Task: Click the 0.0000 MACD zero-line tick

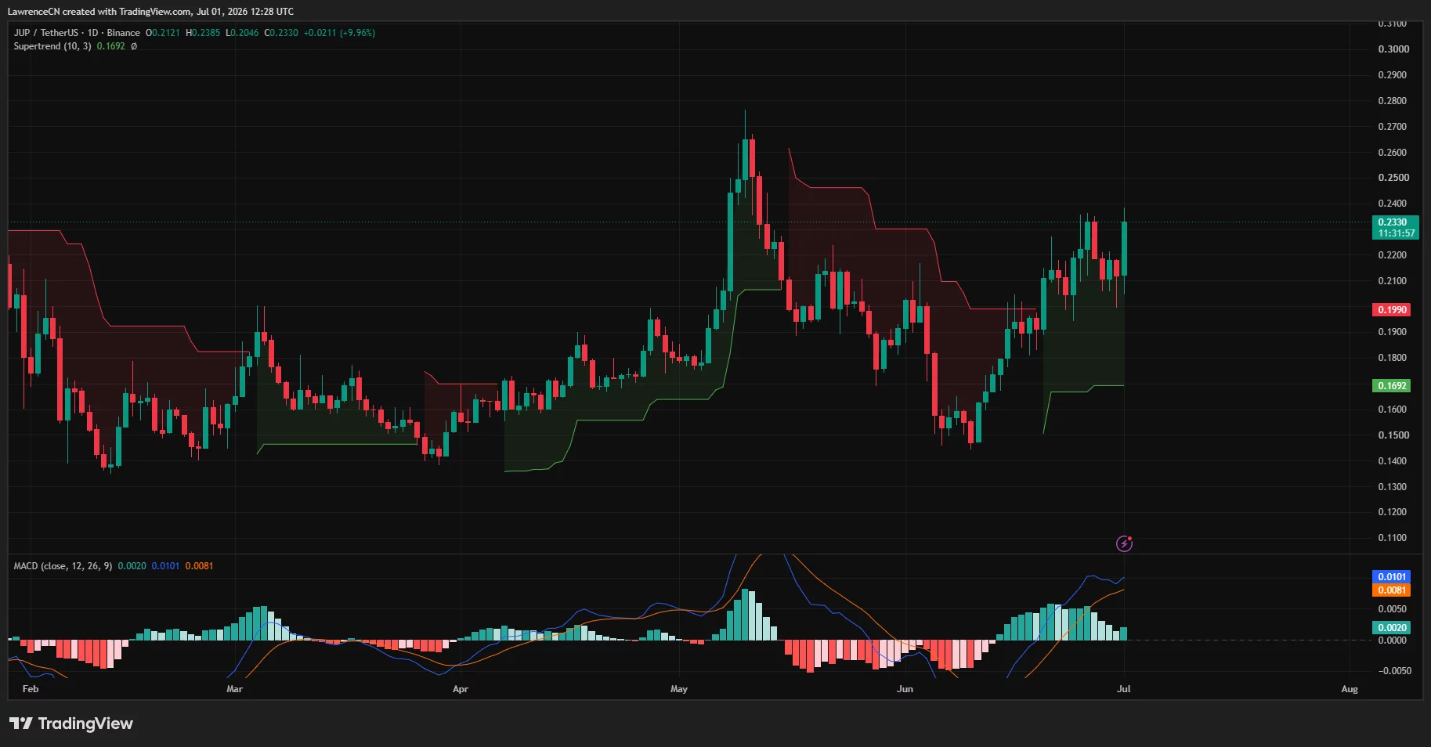Action: click(x=1393, y=641)
